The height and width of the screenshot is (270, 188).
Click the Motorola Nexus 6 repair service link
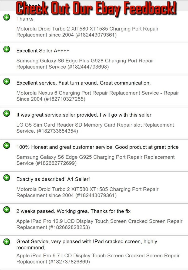coord(98,96)
